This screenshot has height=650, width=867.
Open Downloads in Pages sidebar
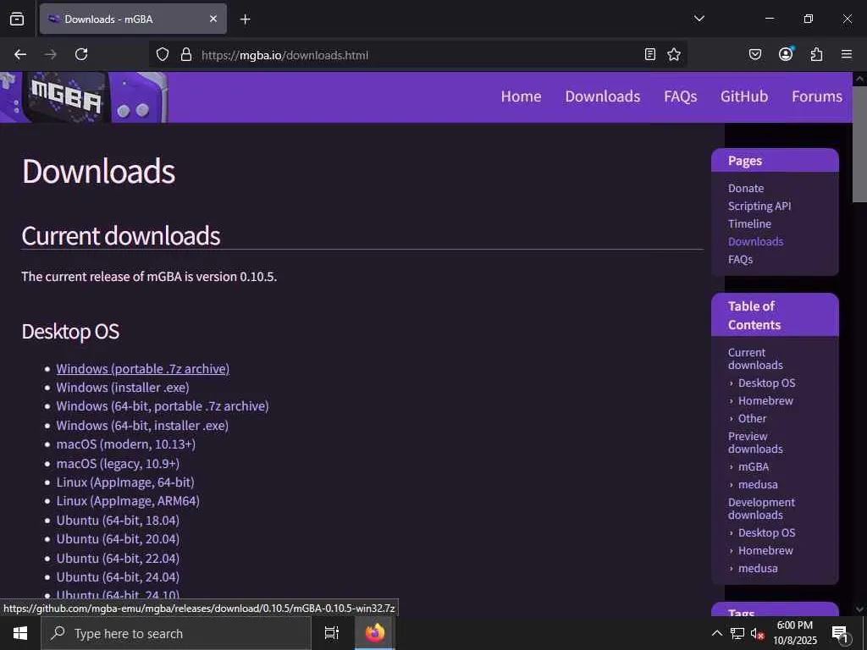pyautogui.click(x=755, y=241)
